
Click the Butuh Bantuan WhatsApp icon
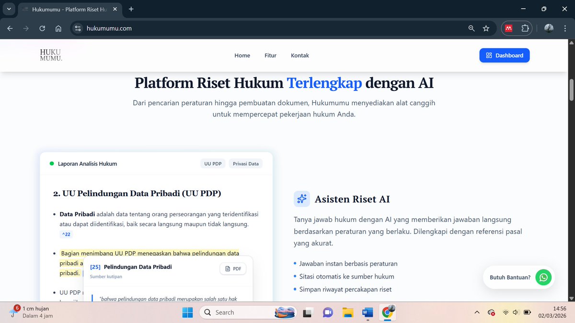[x=543, y=277]
